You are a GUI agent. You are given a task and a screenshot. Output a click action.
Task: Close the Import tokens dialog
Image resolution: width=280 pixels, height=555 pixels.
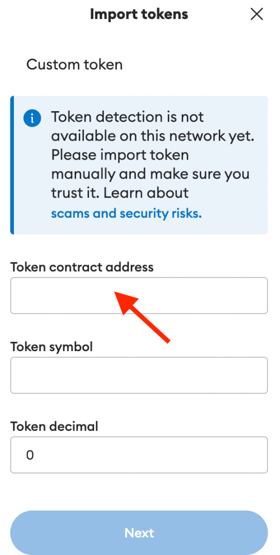tap(257, 14)
